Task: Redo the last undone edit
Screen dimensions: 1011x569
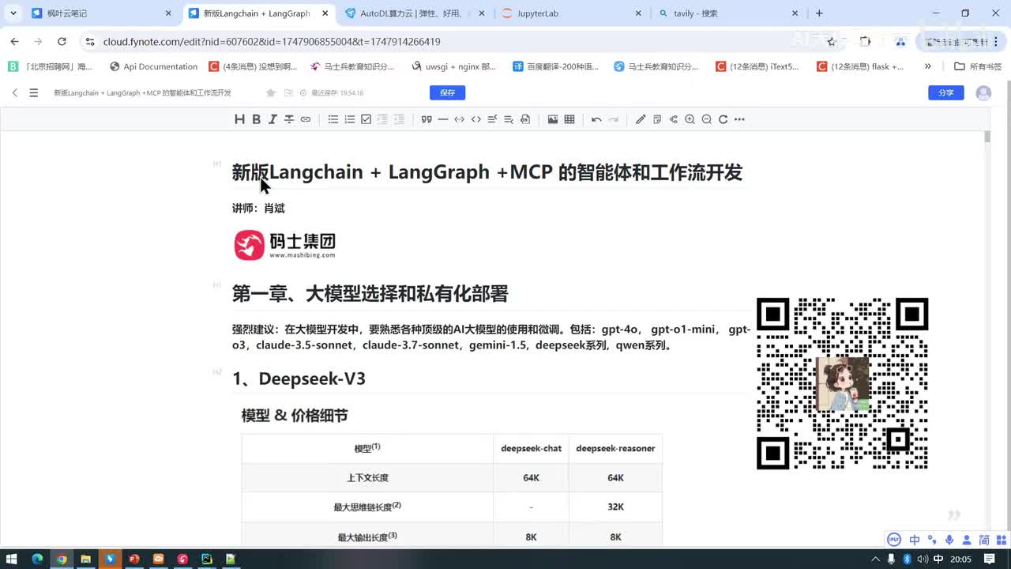Action: coord(613,119)
